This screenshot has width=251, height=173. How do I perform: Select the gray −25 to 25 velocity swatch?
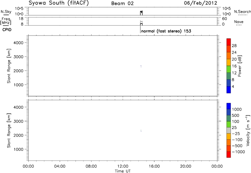(229, 130)
